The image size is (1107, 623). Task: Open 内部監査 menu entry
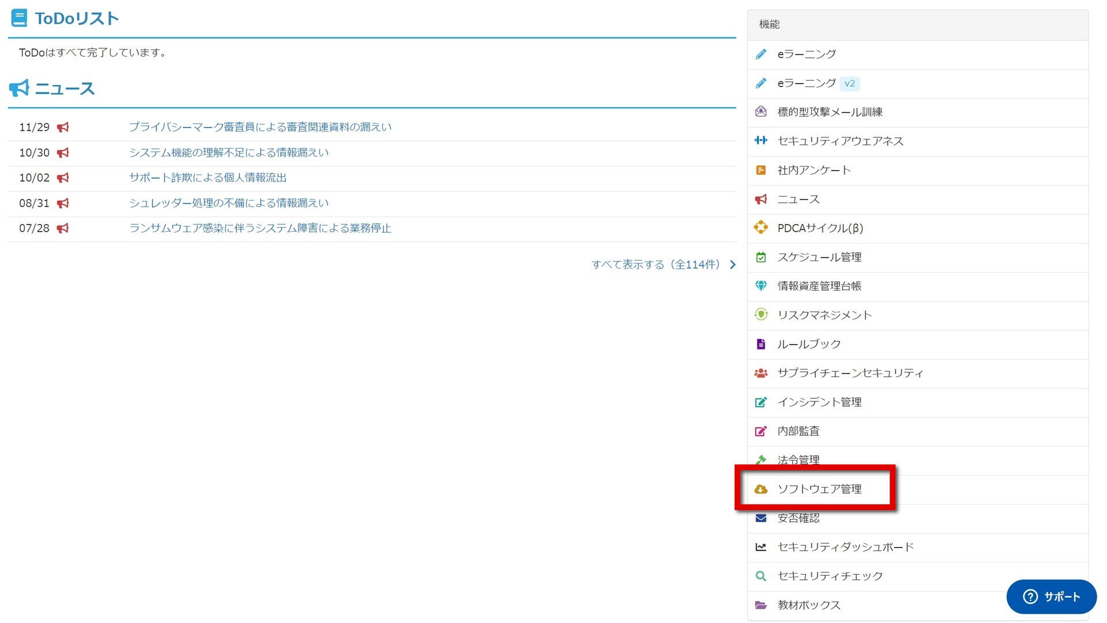coord(918,432)
